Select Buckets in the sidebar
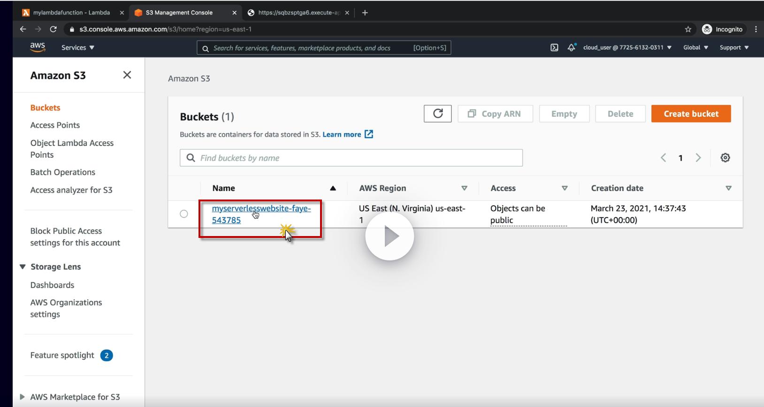The height and width of the screenshot is (407, 764). tap(45, 108)
